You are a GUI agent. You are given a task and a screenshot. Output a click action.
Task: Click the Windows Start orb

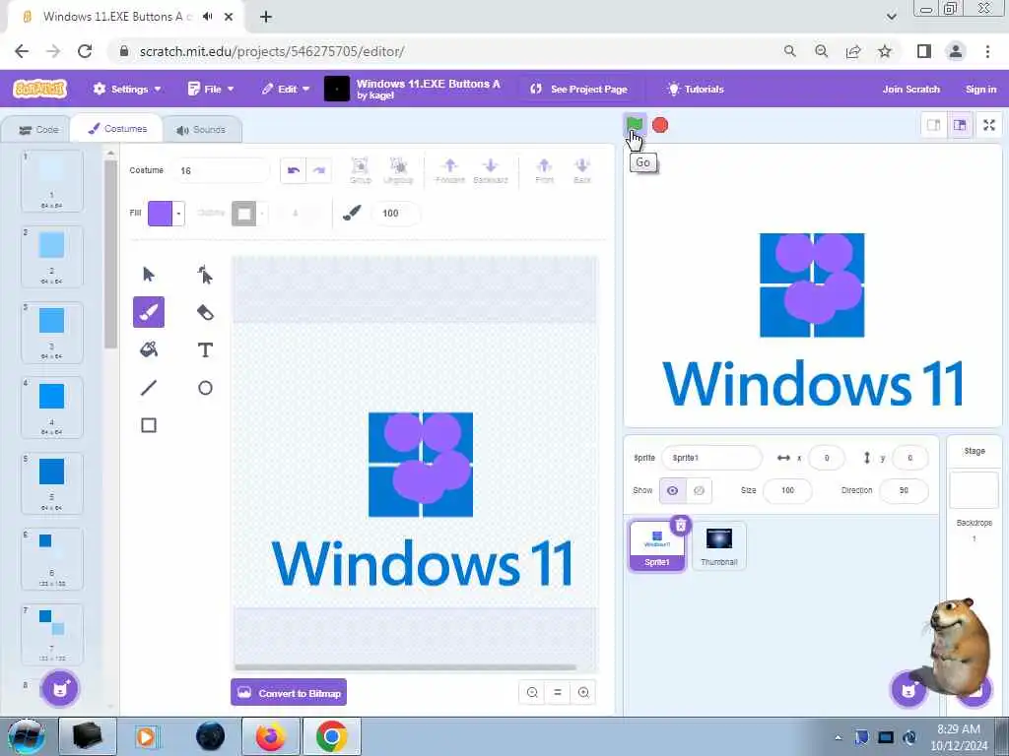(x=26, y=736)
